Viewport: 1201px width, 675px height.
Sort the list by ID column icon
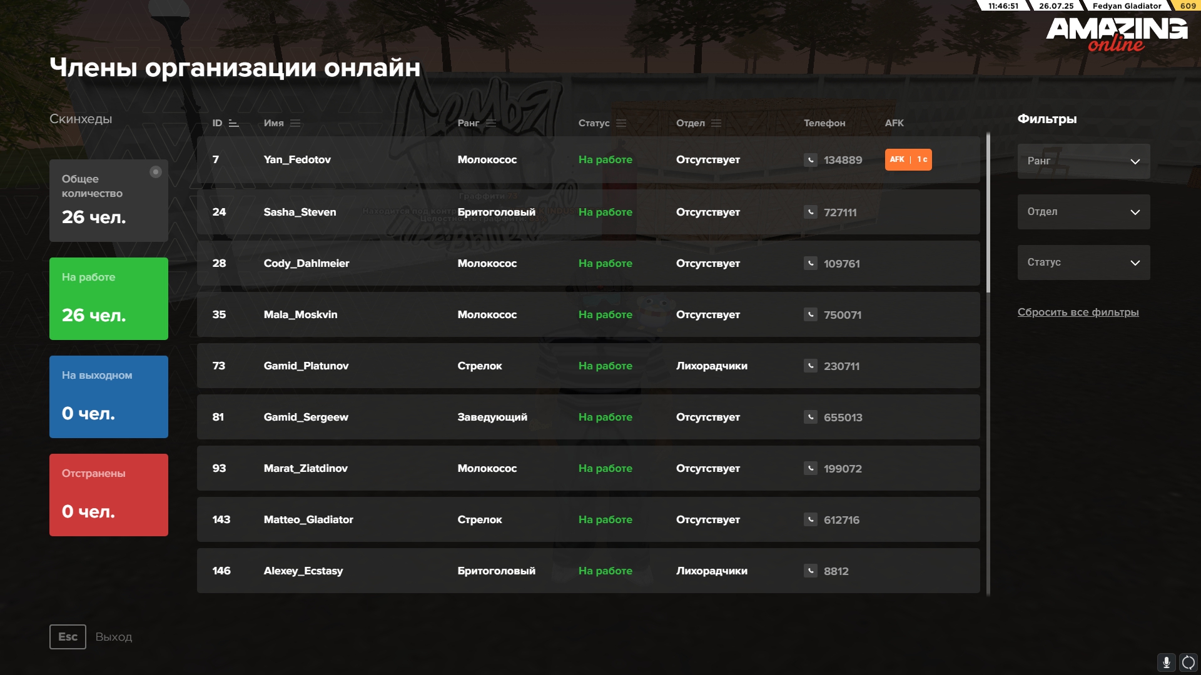point(234,124)
